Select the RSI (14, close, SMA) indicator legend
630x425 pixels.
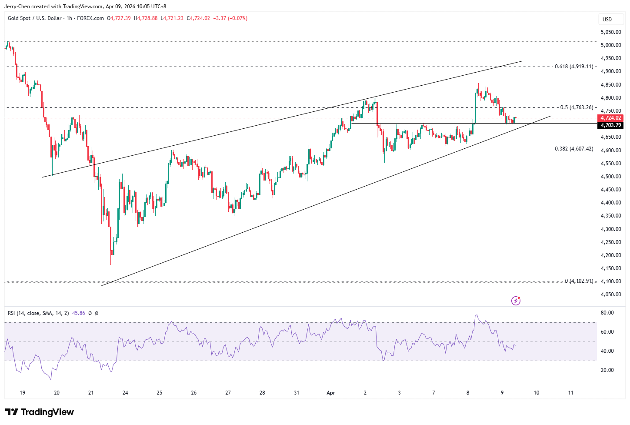pos(38,313)
